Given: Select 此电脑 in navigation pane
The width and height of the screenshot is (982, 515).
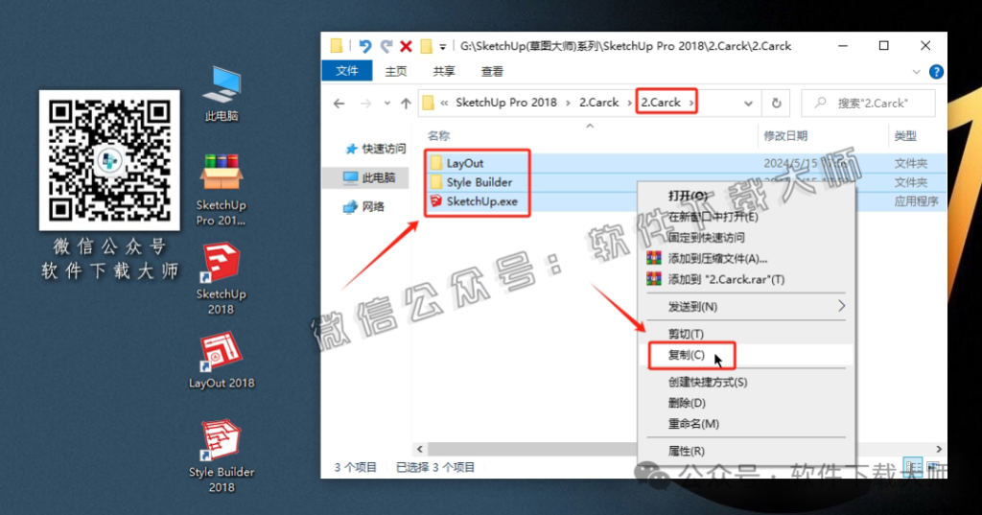Looking at the screenshot, I should tap(370, 177).
